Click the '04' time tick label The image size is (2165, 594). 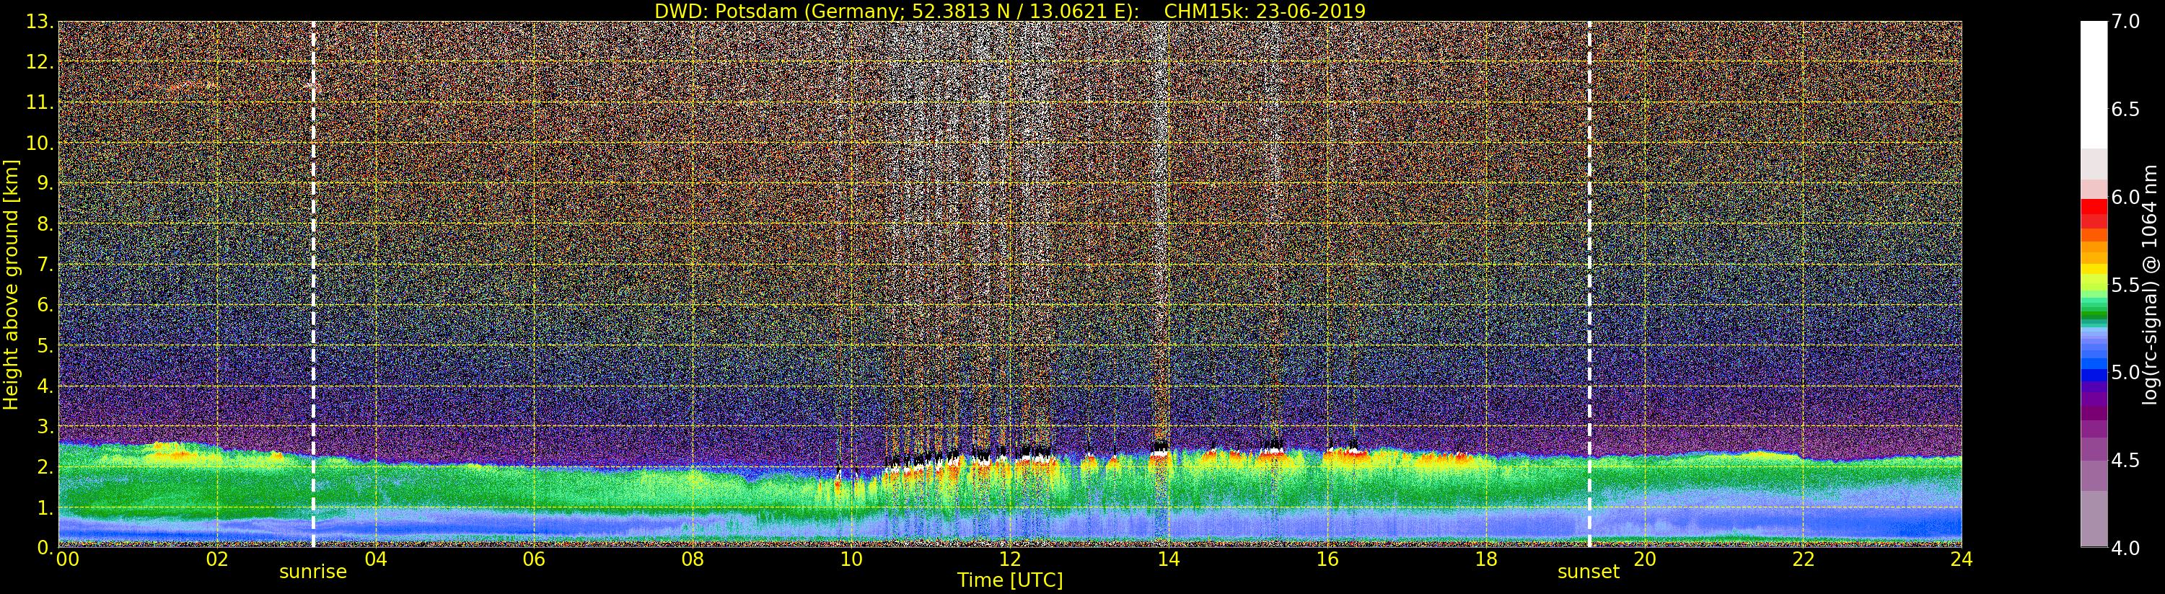pos(376,559)
